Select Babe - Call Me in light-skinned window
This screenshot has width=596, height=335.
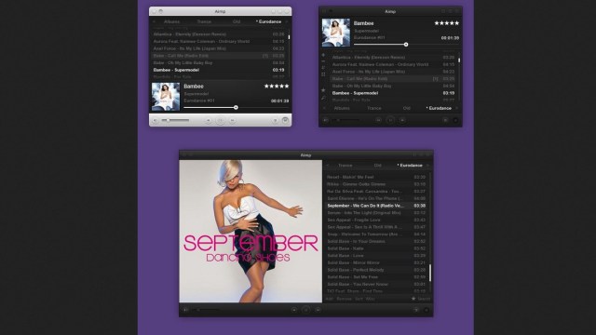pos(219,56)
